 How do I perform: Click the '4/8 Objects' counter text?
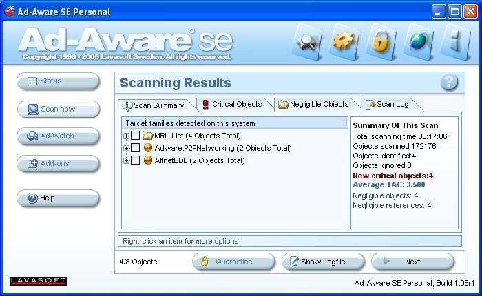coord(138,262)
